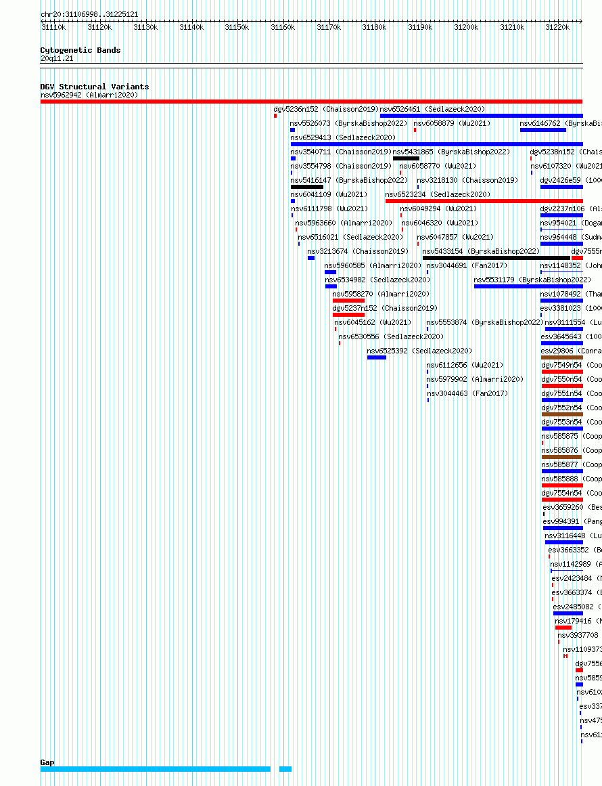602x786 pixels.
Task: Click the chr20:31106998..31225121 region label
Action: pyautogui.click(x=89, y=14)
